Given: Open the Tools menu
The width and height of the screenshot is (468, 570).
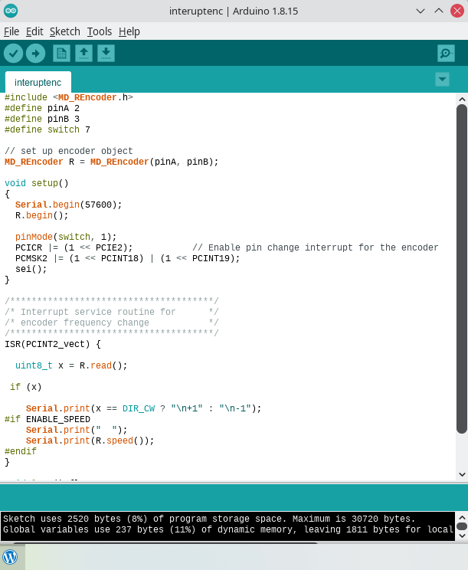Looking at the screenshot, I should click(100, 31).
